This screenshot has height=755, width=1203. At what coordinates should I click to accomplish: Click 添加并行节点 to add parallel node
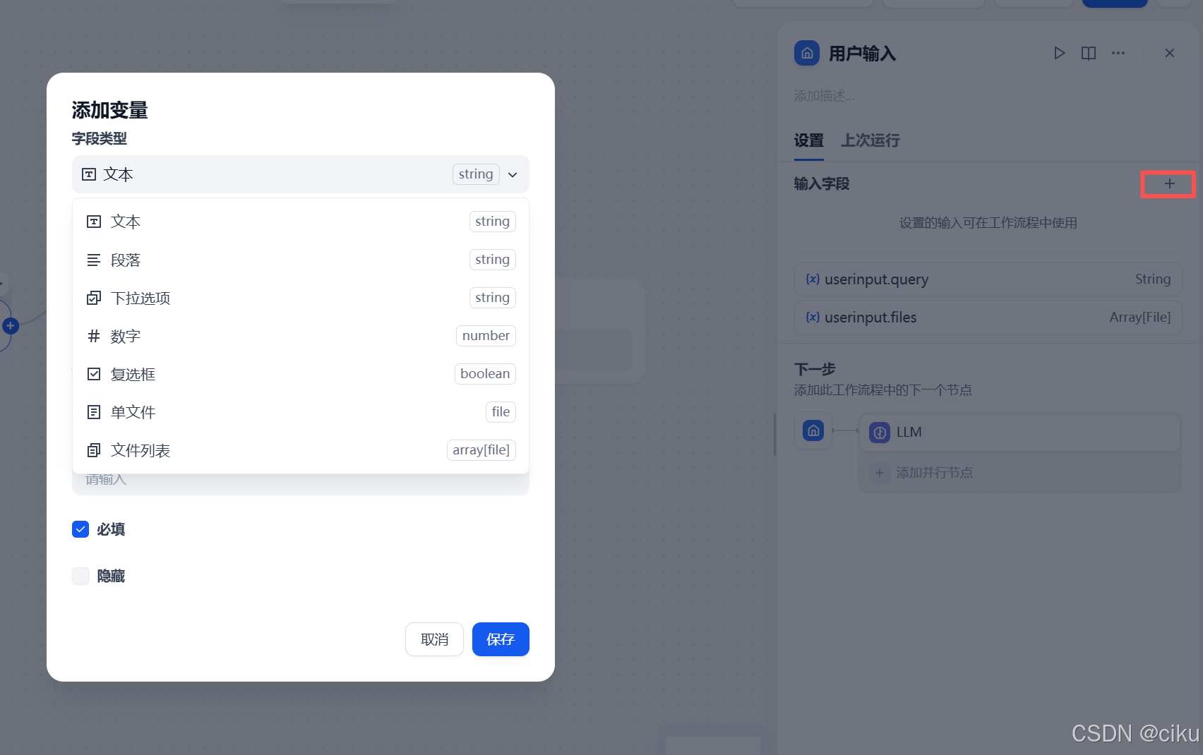coord(1020,473)
